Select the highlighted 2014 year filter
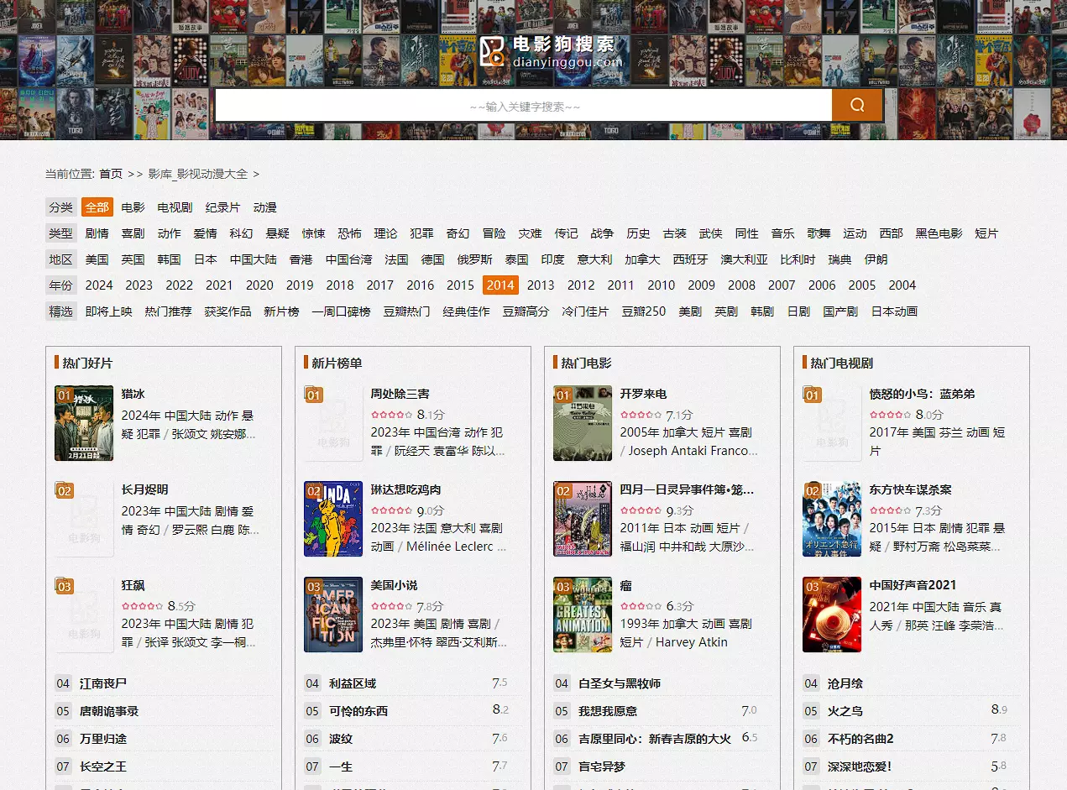1067x790 pixels. coord(500,285)
